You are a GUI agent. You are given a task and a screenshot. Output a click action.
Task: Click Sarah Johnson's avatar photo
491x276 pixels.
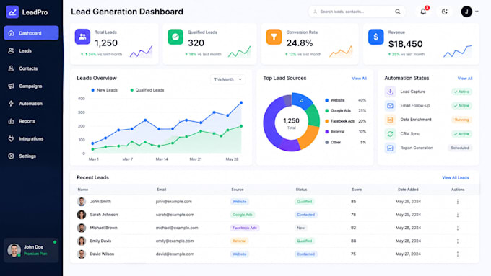82,215
